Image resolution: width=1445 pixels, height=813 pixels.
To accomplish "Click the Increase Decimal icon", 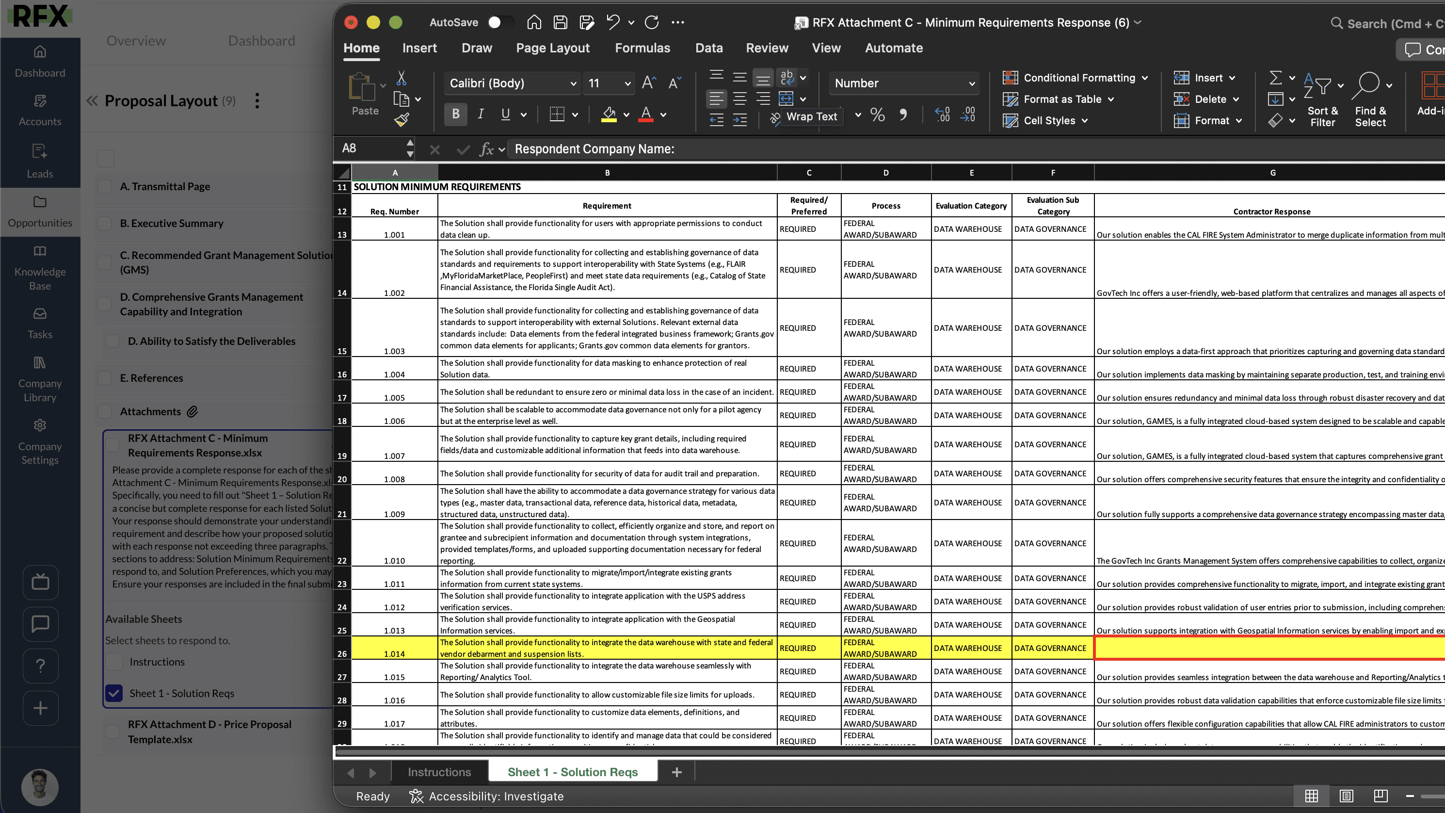I will coord(942,114).
